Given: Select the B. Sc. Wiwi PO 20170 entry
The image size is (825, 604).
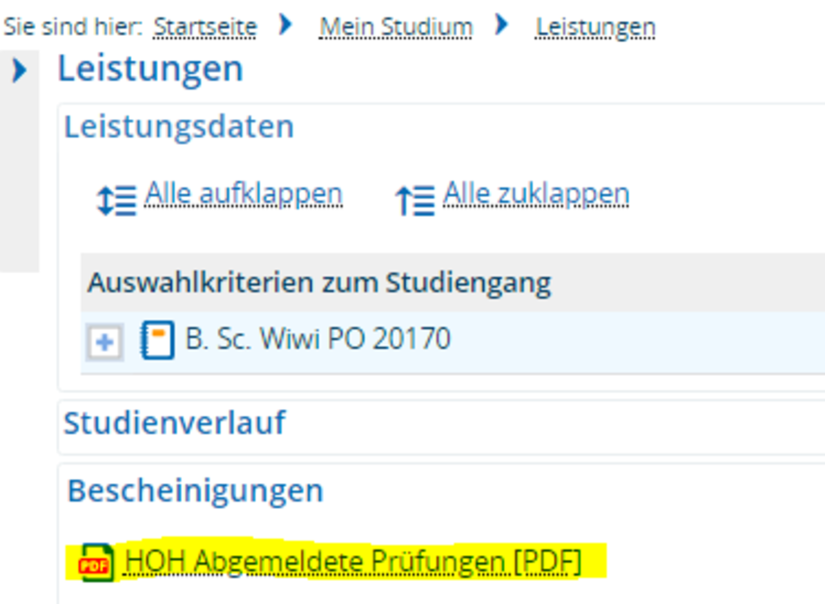Looking at the screenshot, I should pos(318,339).
